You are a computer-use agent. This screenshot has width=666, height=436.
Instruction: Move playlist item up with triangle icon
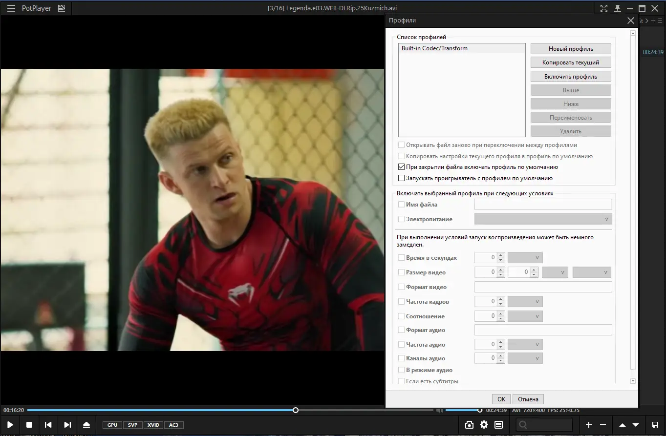pyautogui.click(x=623, y=425)
